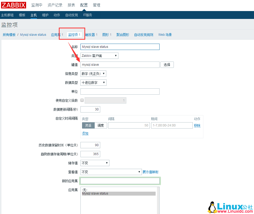Select the 灵活 interval mode

point(88,125)
